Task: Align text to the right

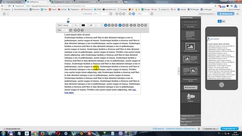Action: coord(127,25)
